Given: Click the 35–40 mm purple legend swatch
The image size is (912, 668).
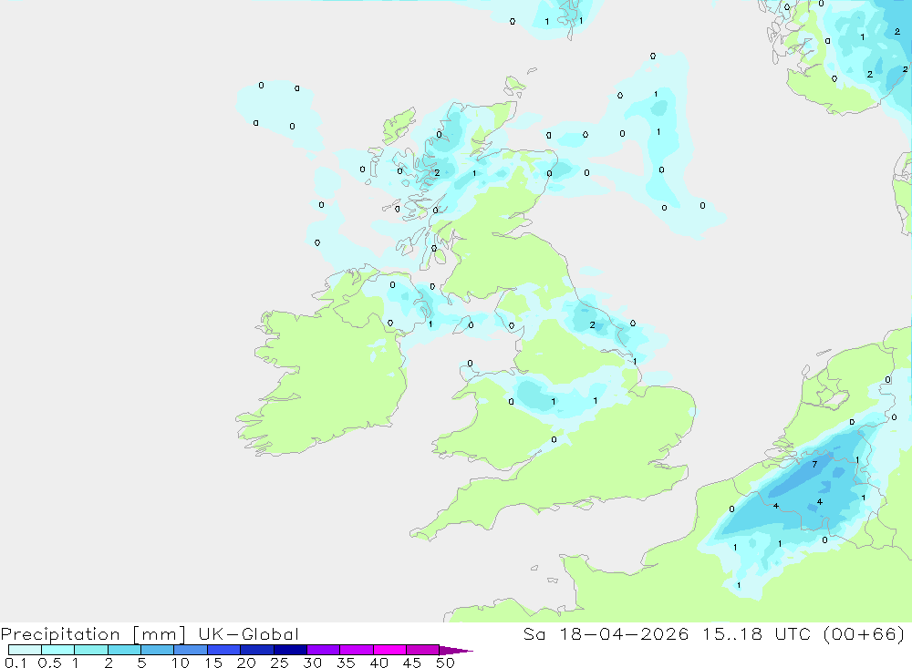Looking at the screenshot, I should (x=357, y=650).
